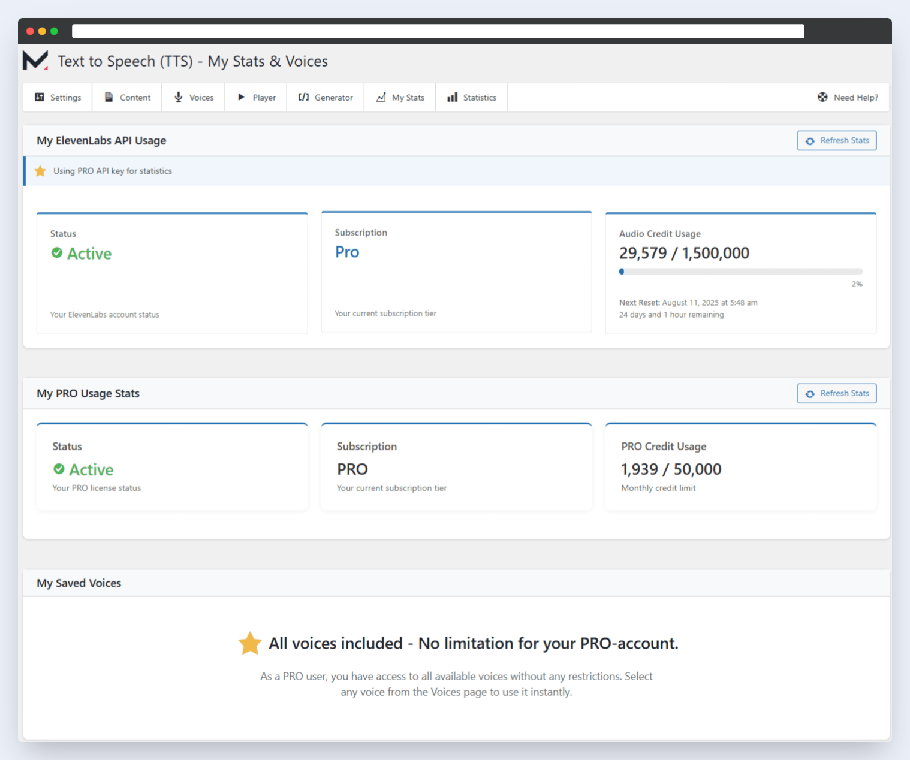Click 'Next Reset: August 11, 2025 at 5:48 am'
910x760 pixels.
[x=688, y=303]
